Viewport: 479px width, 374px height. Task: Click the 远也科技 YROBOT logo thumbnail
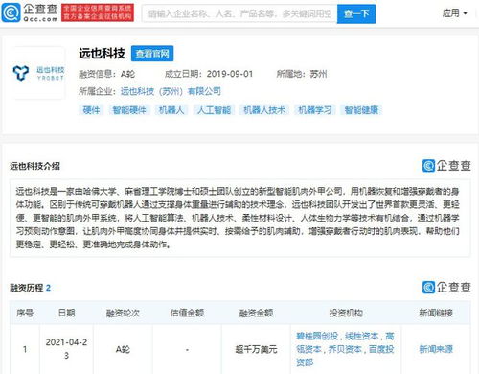pos(39,73)
